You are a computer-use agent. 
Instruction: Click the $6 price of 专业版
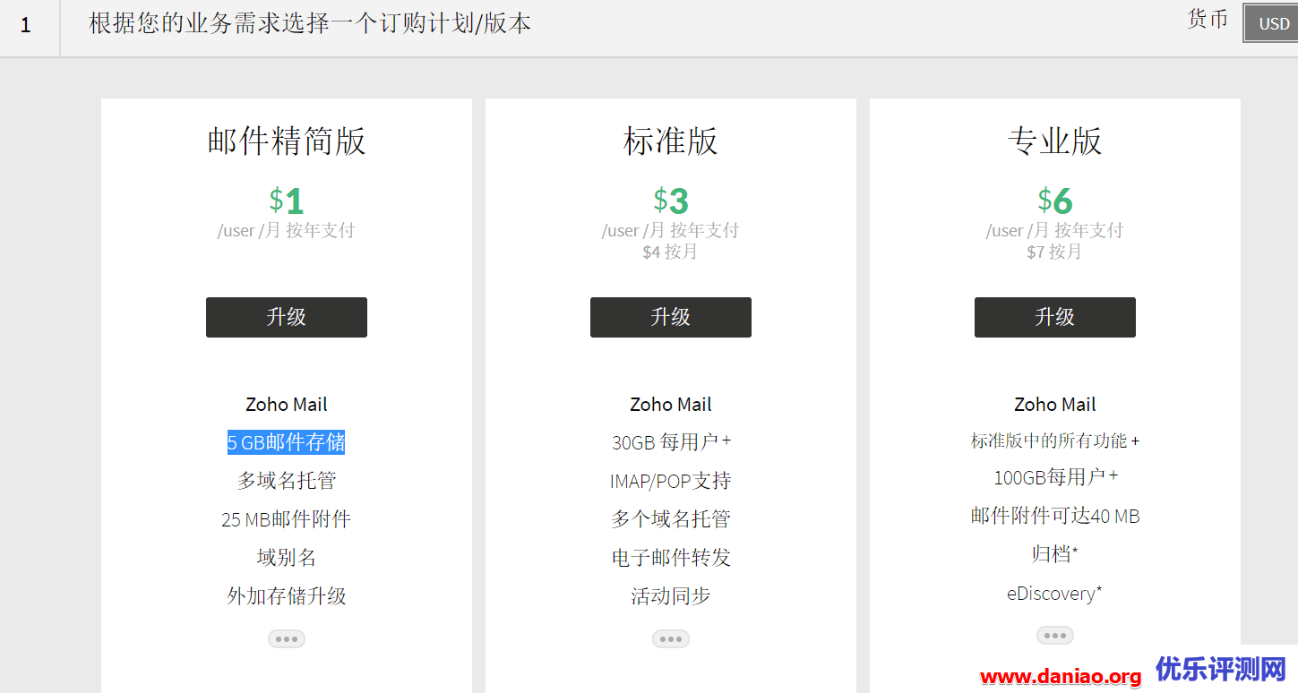tap(1054, 200)
